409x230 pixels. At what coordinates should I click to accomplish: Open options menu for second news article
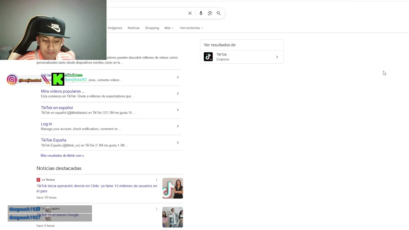(x=157, y=209)
